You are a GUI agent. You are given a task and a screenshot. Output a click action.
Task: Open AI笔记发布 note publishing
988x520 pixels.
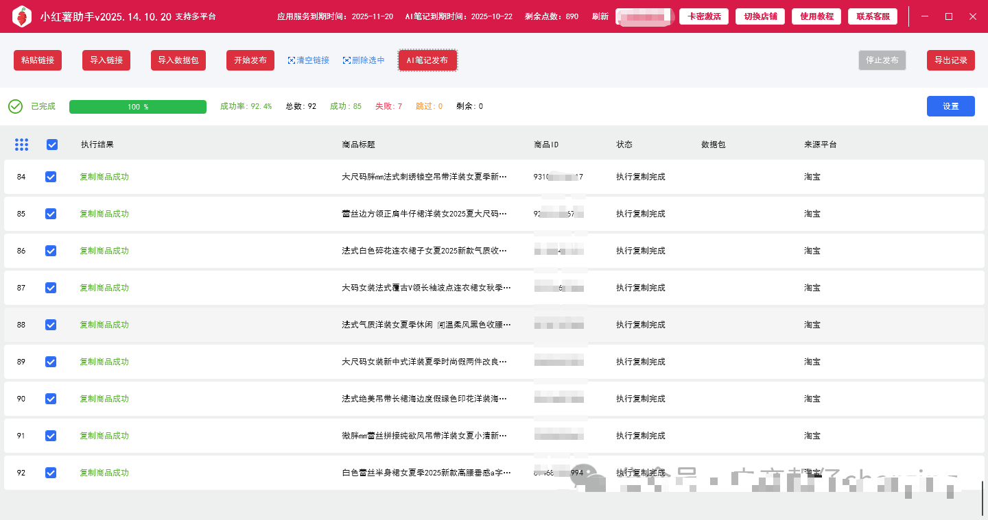pyautogui.click(x=427, y=60)
